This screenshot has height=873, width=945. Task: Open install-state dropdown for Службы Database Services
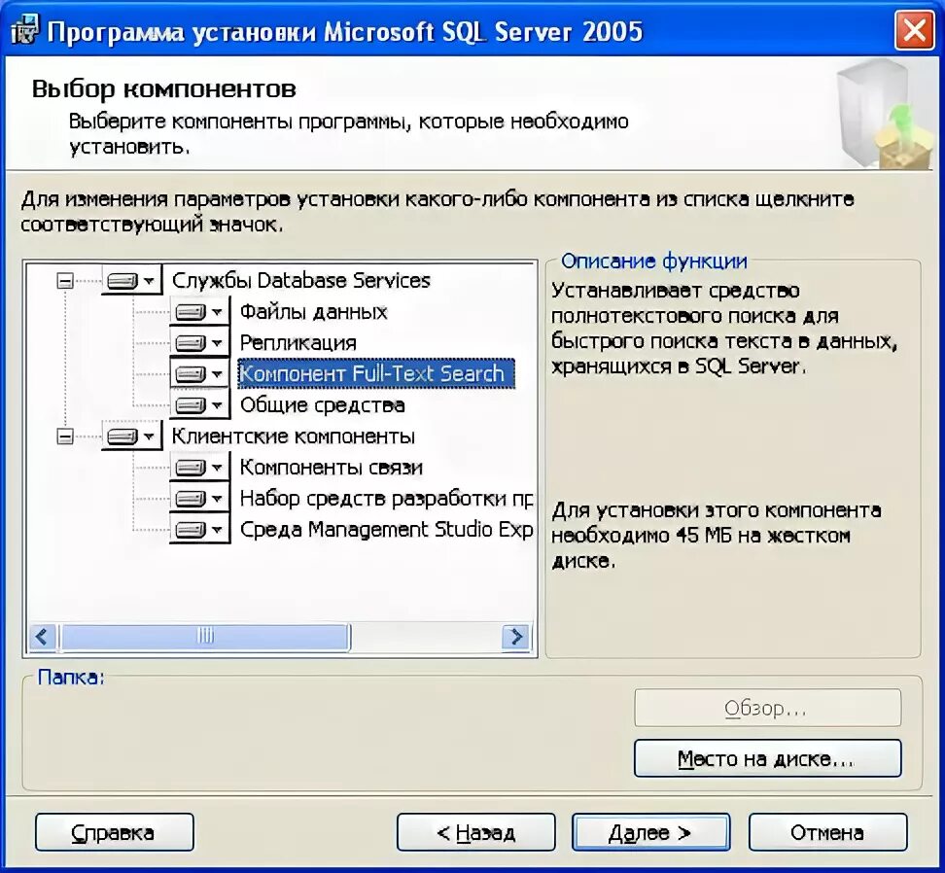click(131, 281)
